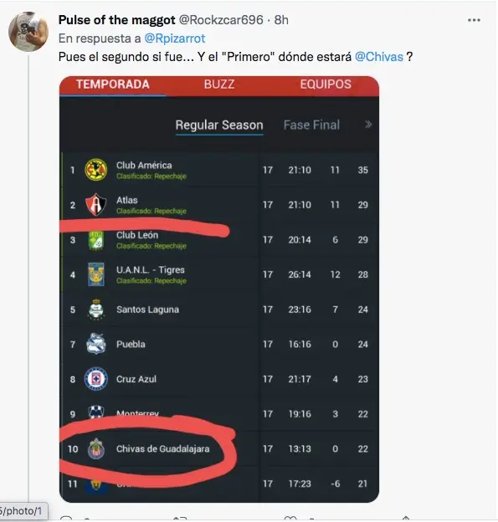Image resolution: width=498 pixels, height=522 pixels.
Task: Click the Club América crest icon
Action: coord(96,170)
